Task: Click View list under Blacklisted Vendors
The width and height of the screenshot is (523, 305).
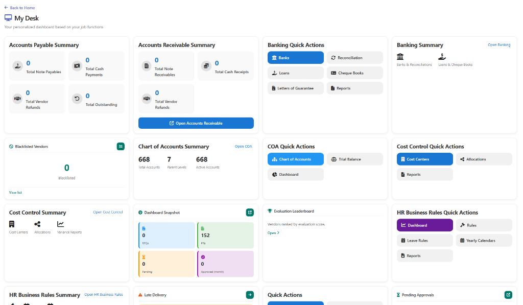Action: 15,193
